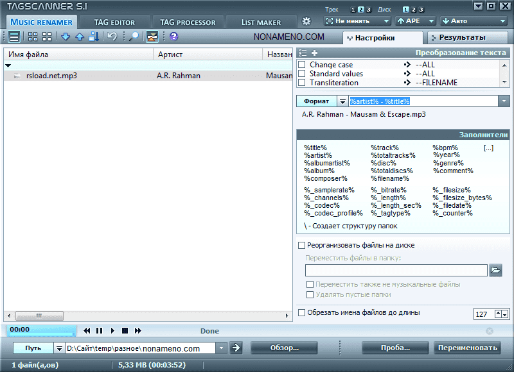Enable the Change case checkbox
The image size is (514, 372).
[x=301, y=65]
